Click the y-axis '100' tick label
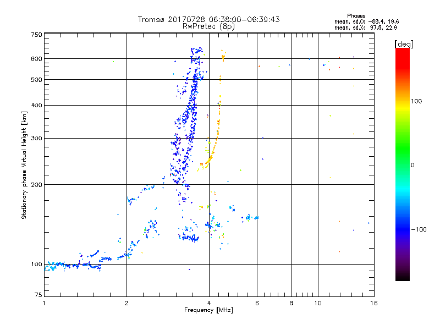The width and height of the screenshot is (440, 330). click(36, 264)
